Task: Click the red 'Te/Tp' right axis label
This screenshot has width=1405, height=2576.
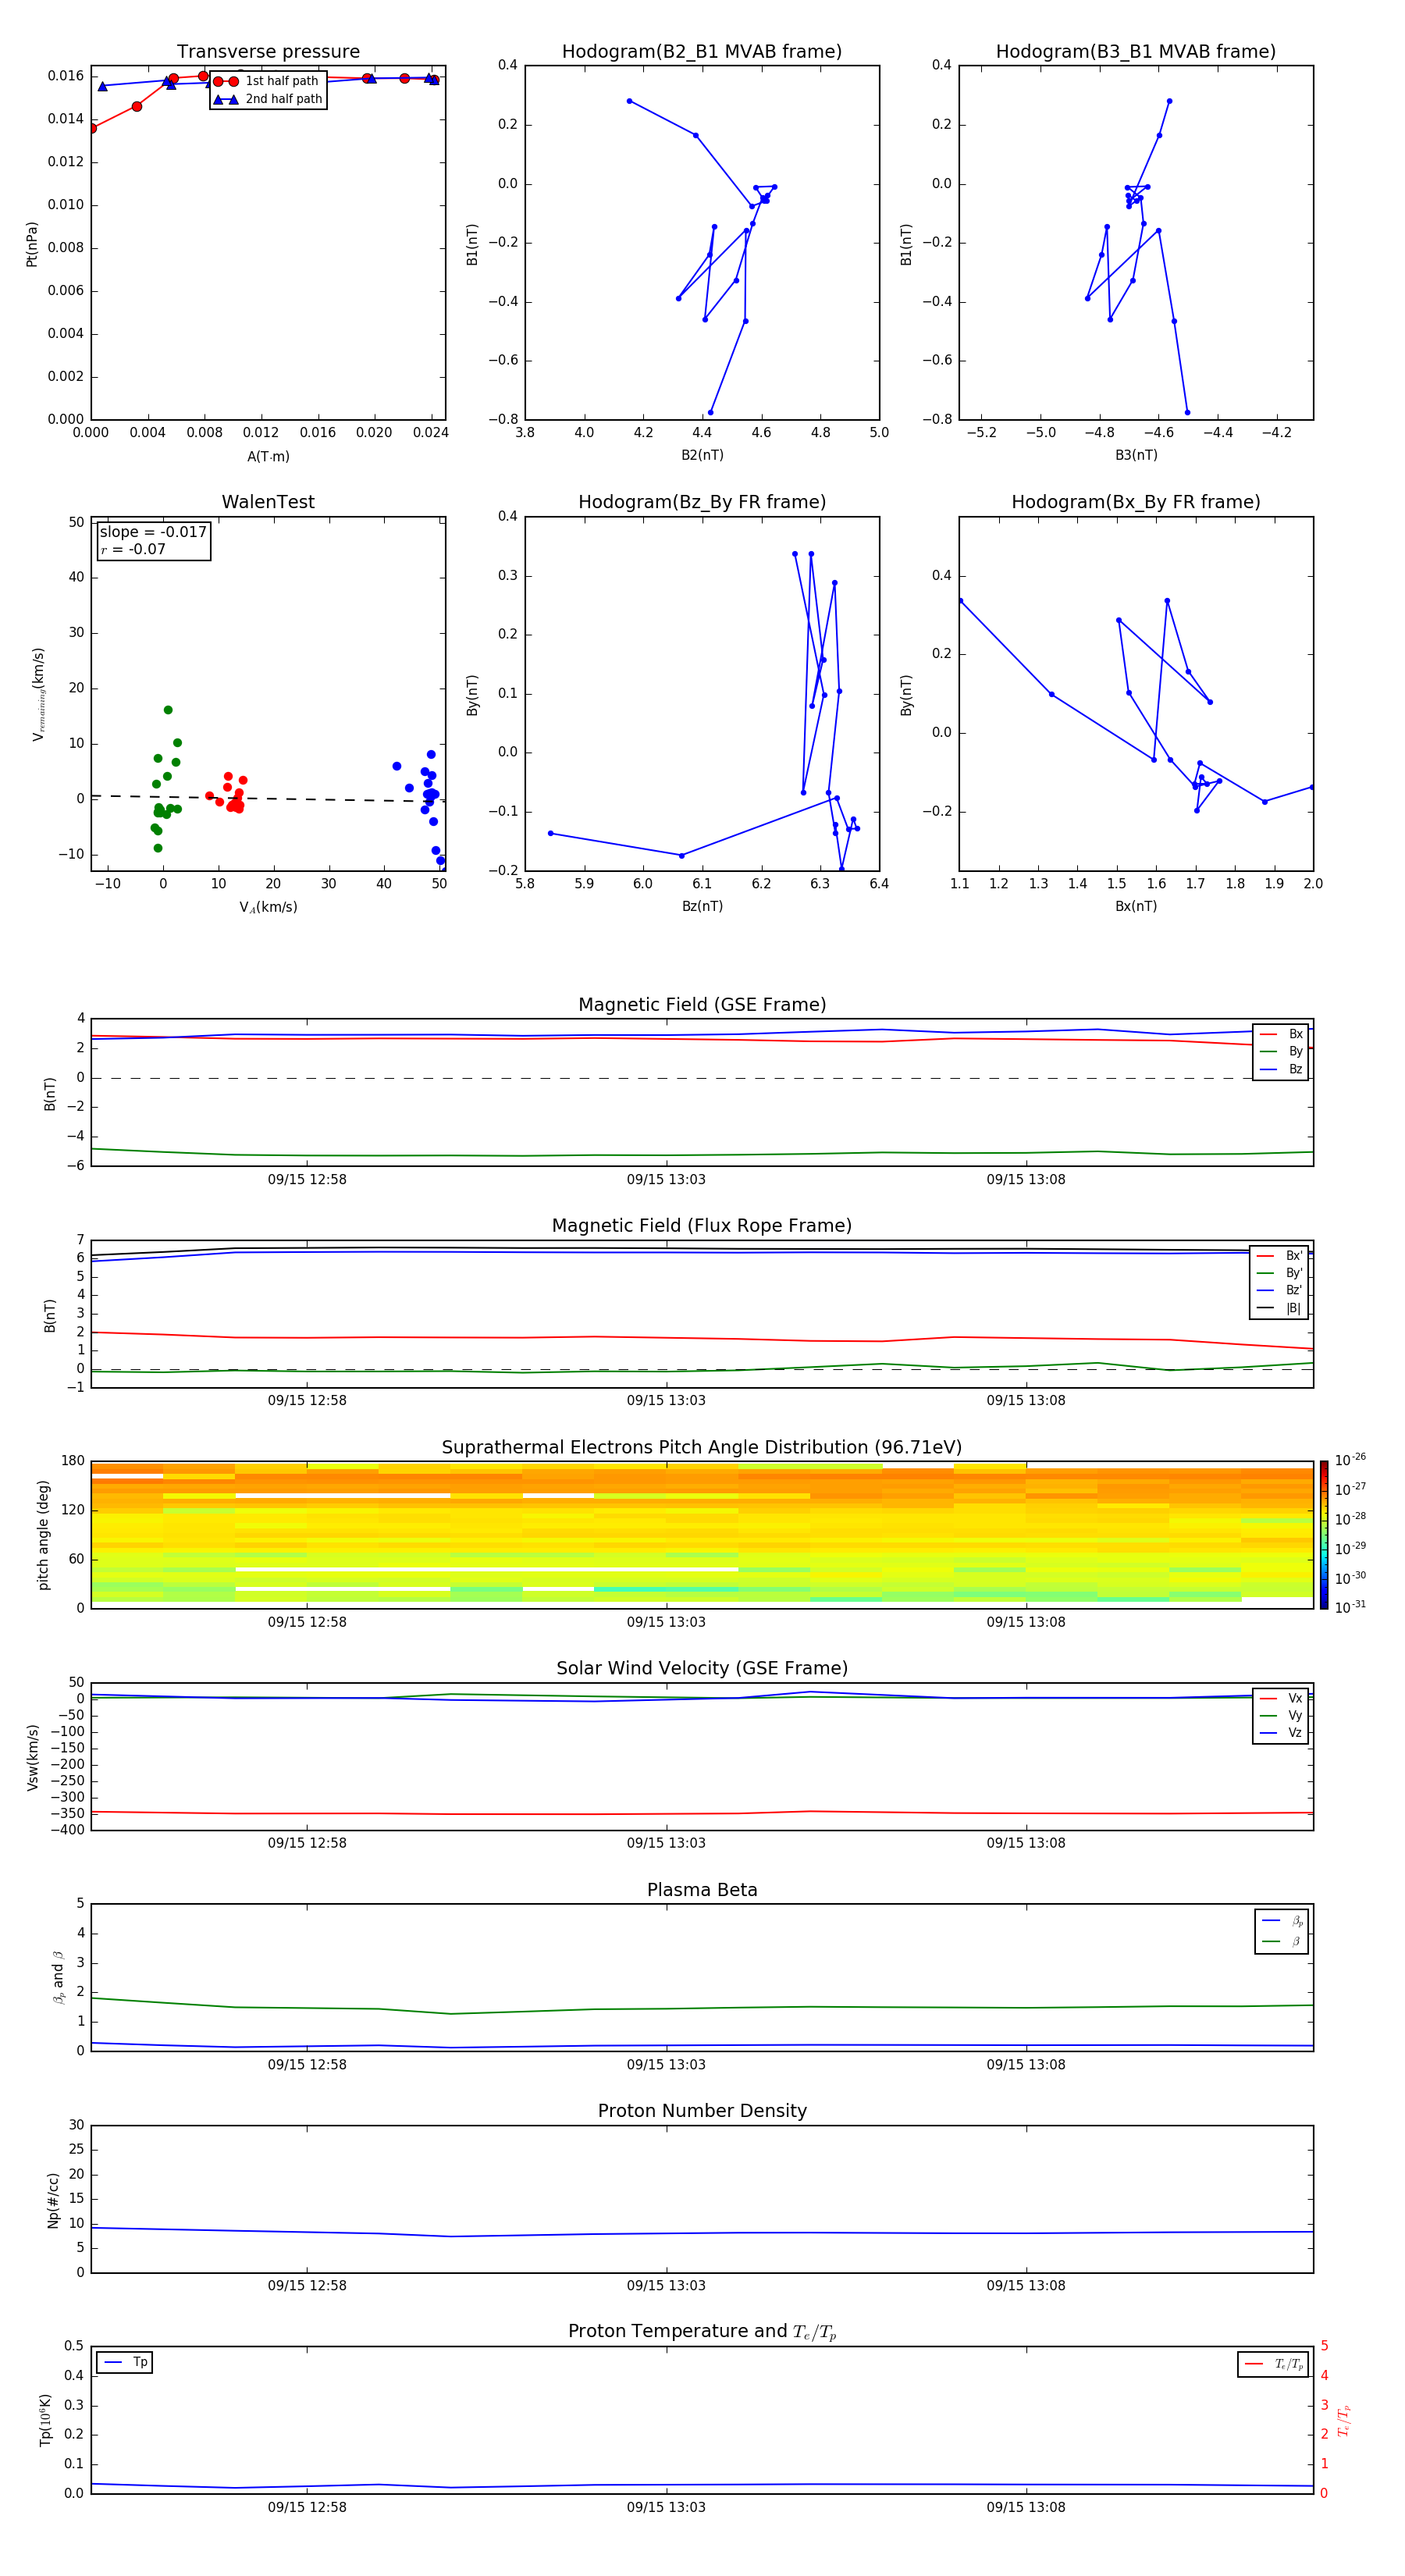Action: (x=1345, y=2420)
